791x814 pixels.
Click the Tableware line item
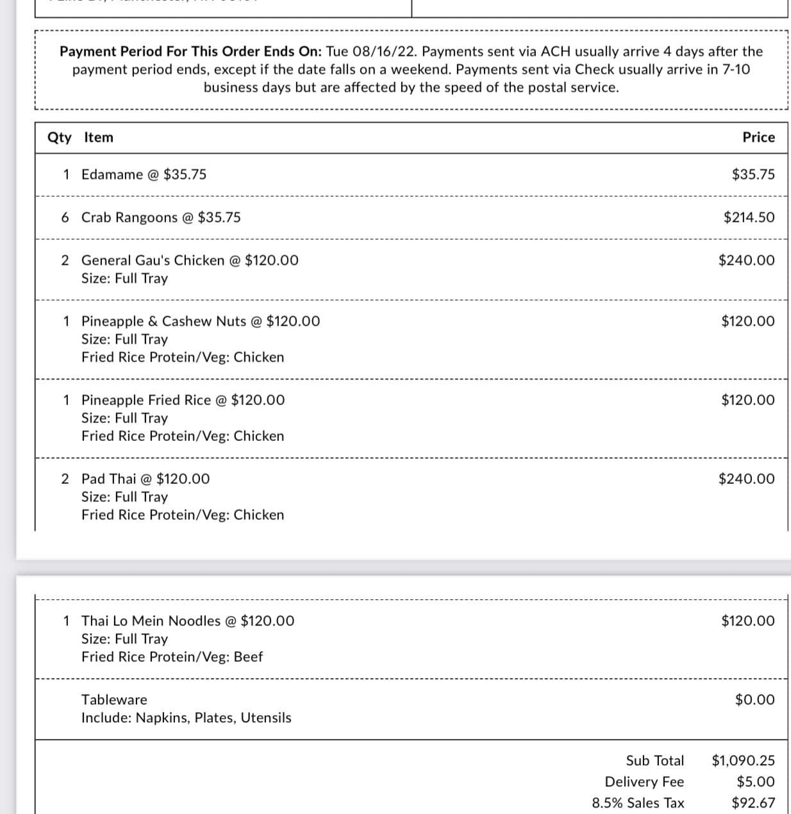click(114, 700)
